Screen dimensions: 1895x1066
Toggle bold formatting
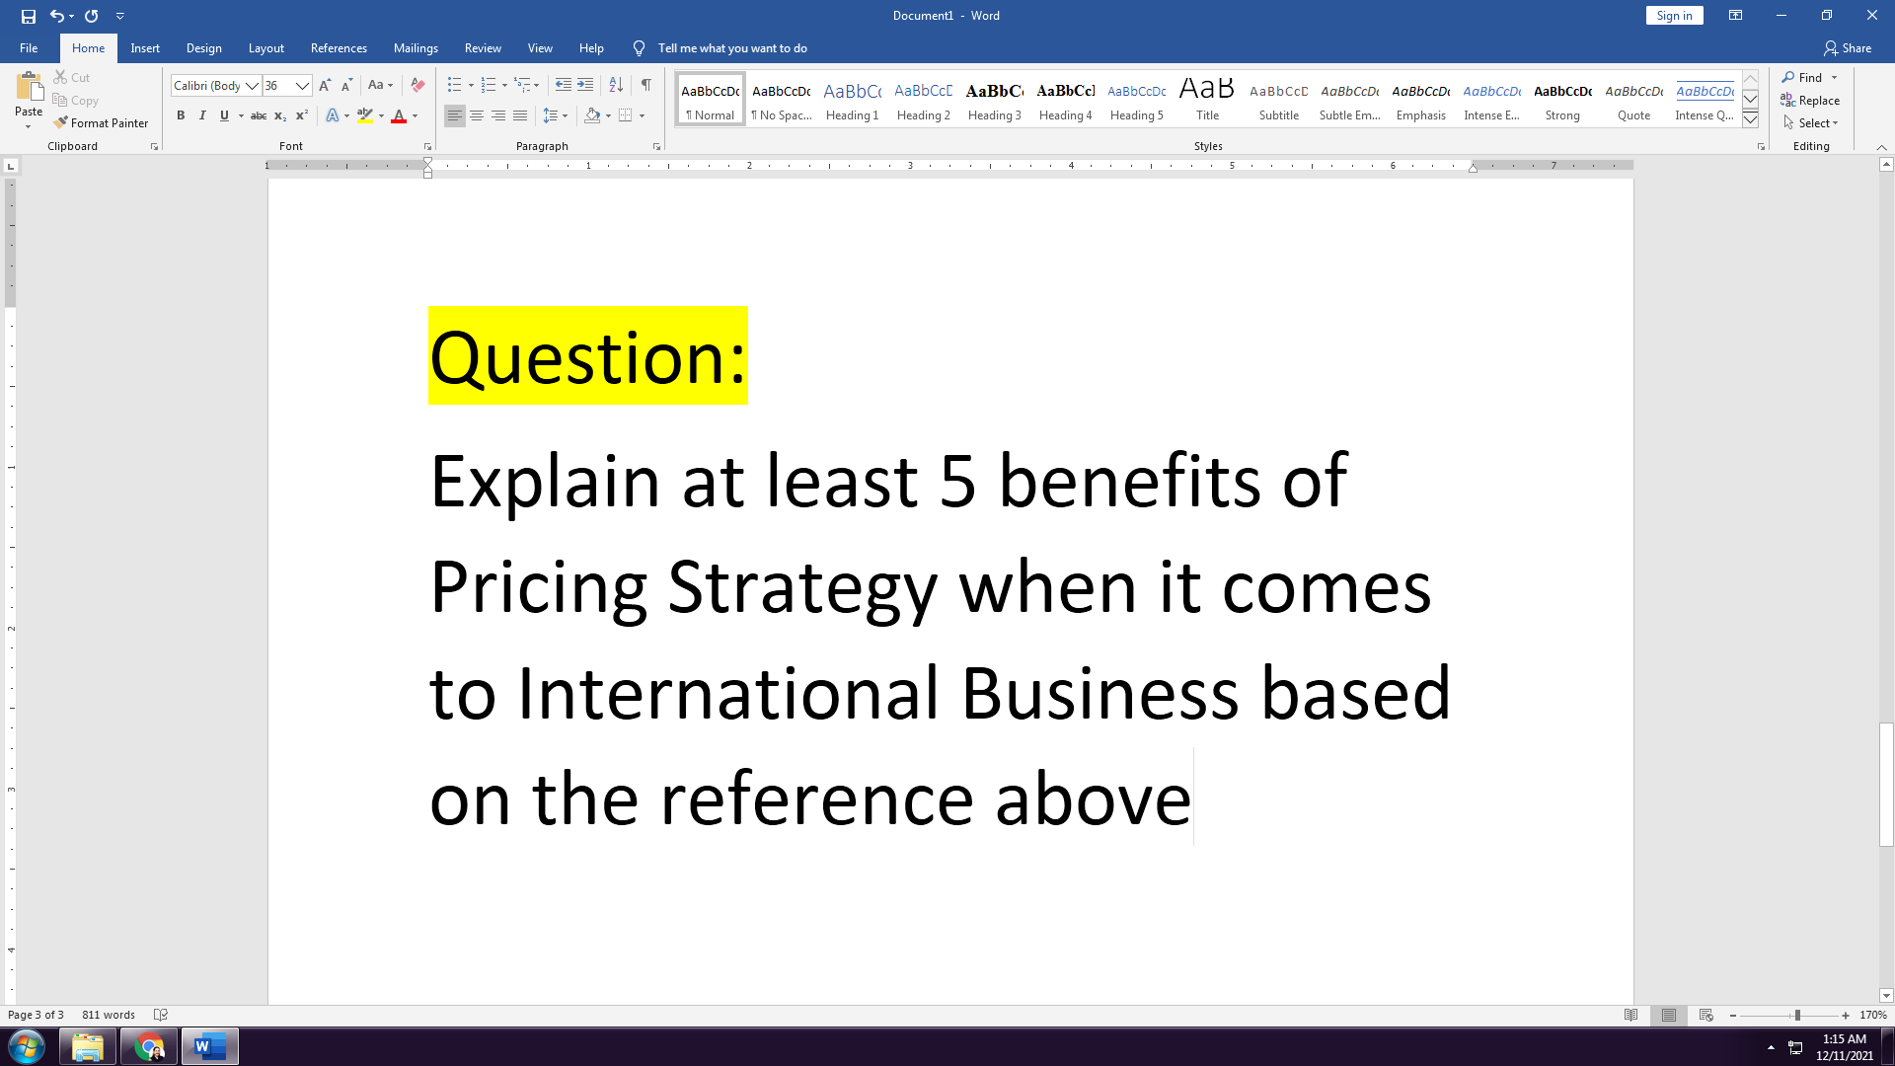(181, 115)
